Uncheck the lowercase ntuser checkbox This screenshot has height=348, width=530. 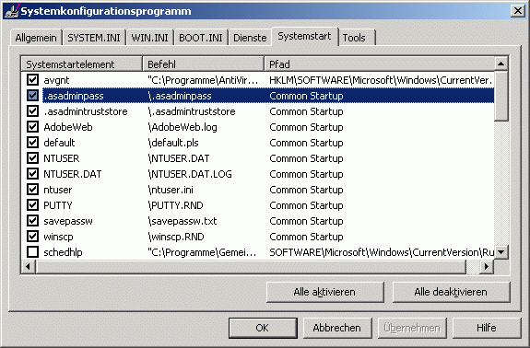(32, 190)
